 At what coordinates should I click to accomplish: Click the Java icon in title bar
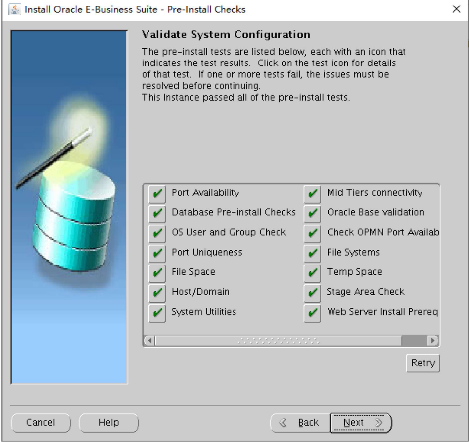(14, 9)
